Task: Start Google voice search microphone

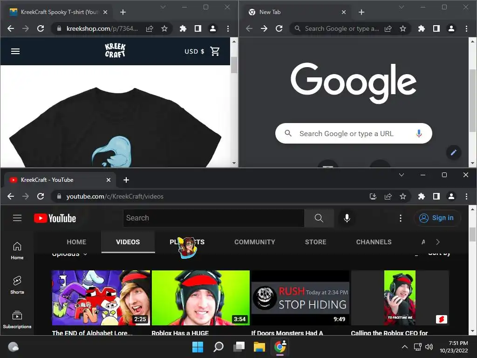Action: (419, 133)
